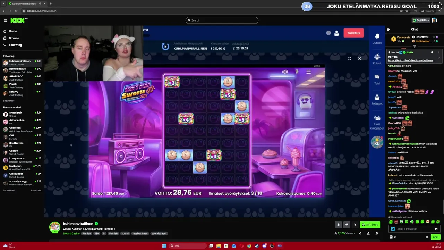This screenshot has height=250, width=444.
Task: Open the clips icon beside viewer actions
Action: click(376, 233)
